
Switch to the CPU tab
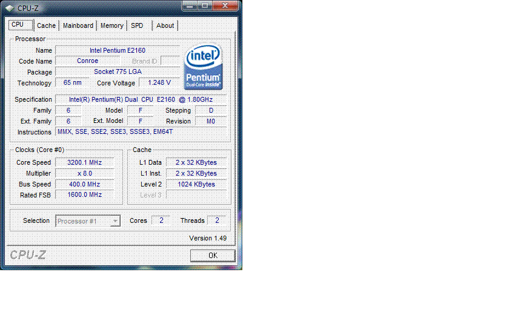coord(20,25)
